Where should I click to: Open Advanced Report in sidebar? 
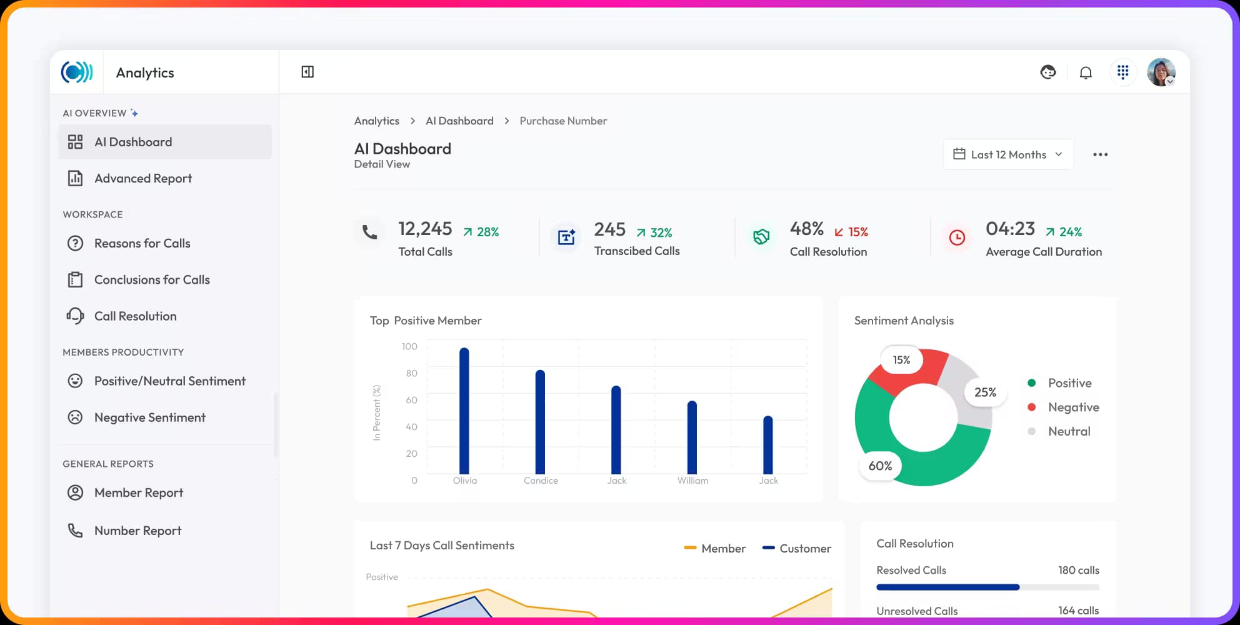coord(165,178)
